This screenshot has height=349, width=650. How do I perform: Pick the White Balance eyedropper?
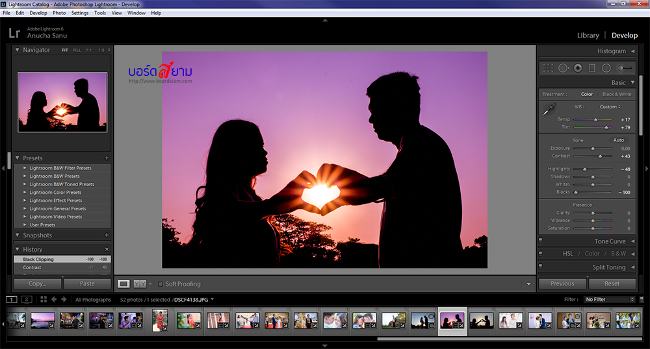(x=549, y=110)
